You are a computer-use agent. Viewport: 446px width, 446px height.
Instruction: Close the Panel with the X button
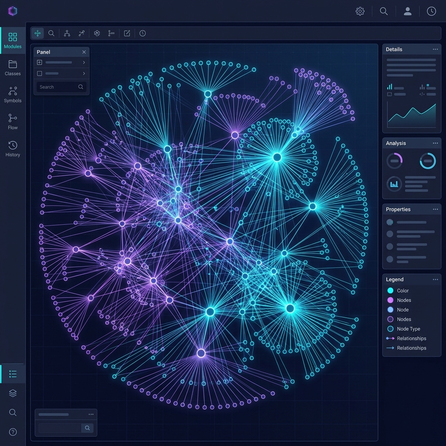point(84,52)
